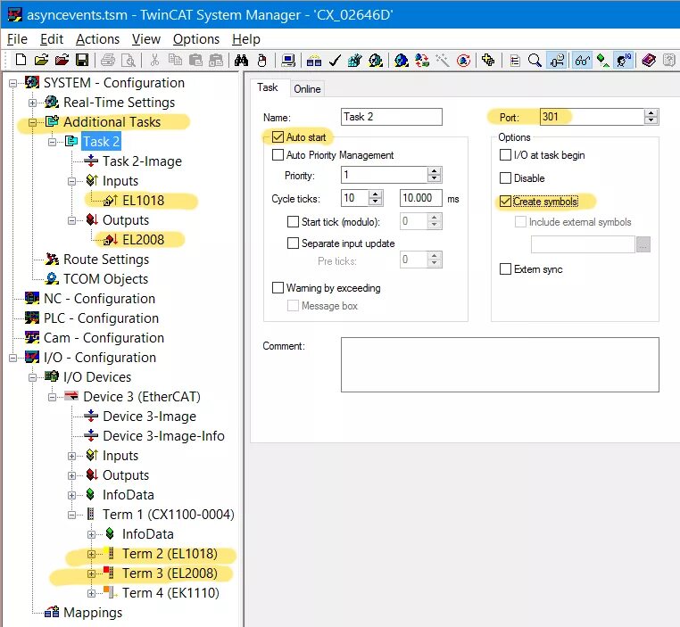This screenshot has height=627, width=680.
Task: Expand the Real-Time Settings node
Action: (x=32, y=103)
